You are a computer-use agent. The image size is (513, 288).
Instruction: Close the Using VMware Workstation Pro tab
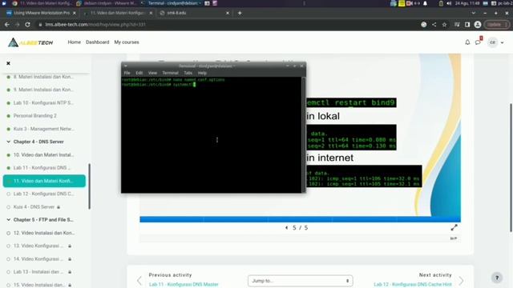click(75, 13)
